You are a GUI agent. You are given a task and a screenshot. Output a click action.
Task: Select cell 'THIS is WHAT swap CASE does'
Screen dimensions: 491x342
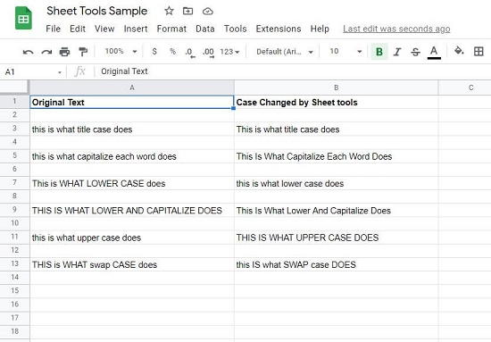[x=132, y=264]
